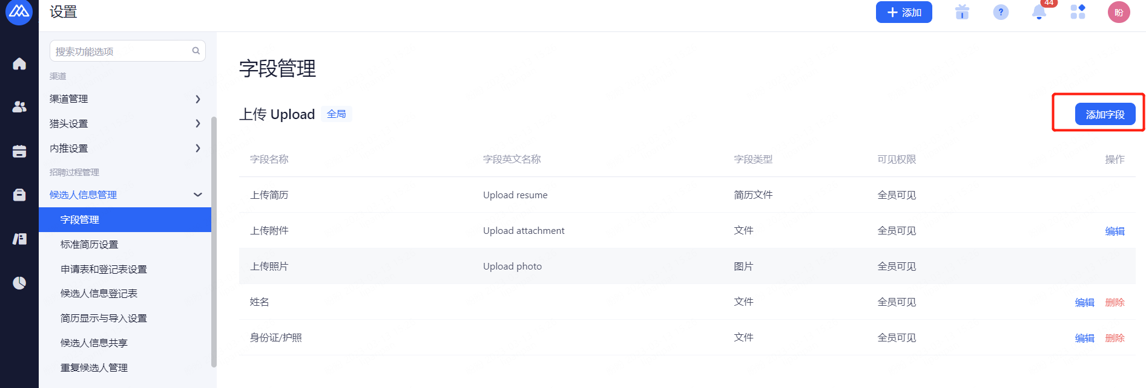Expand the 渠道管理 menu
The height and width of the screenshot is (388, 1146).
tap(124, 99)
